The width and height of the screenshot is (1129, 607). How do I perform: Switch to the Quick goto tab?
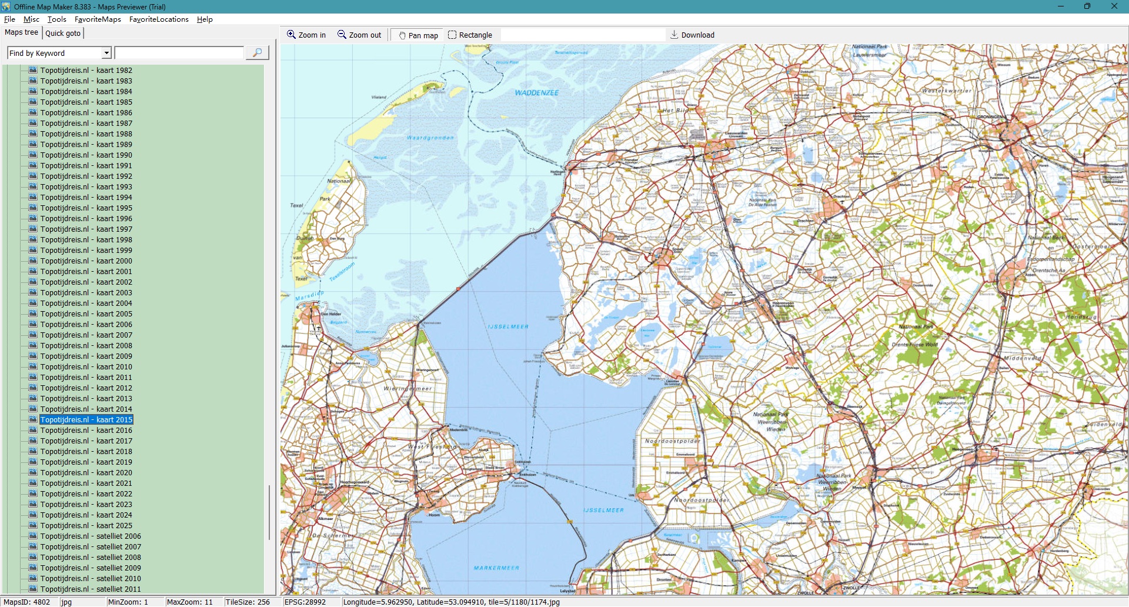(63, 33)
